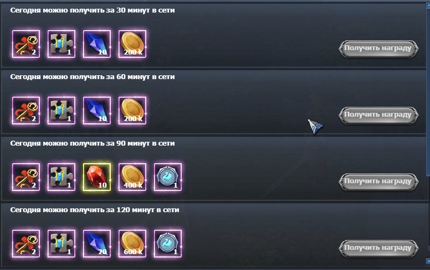The image size is (430, 270).
Task: Click 200k gold coin in 60-minute row
Action: pos(132,111)
